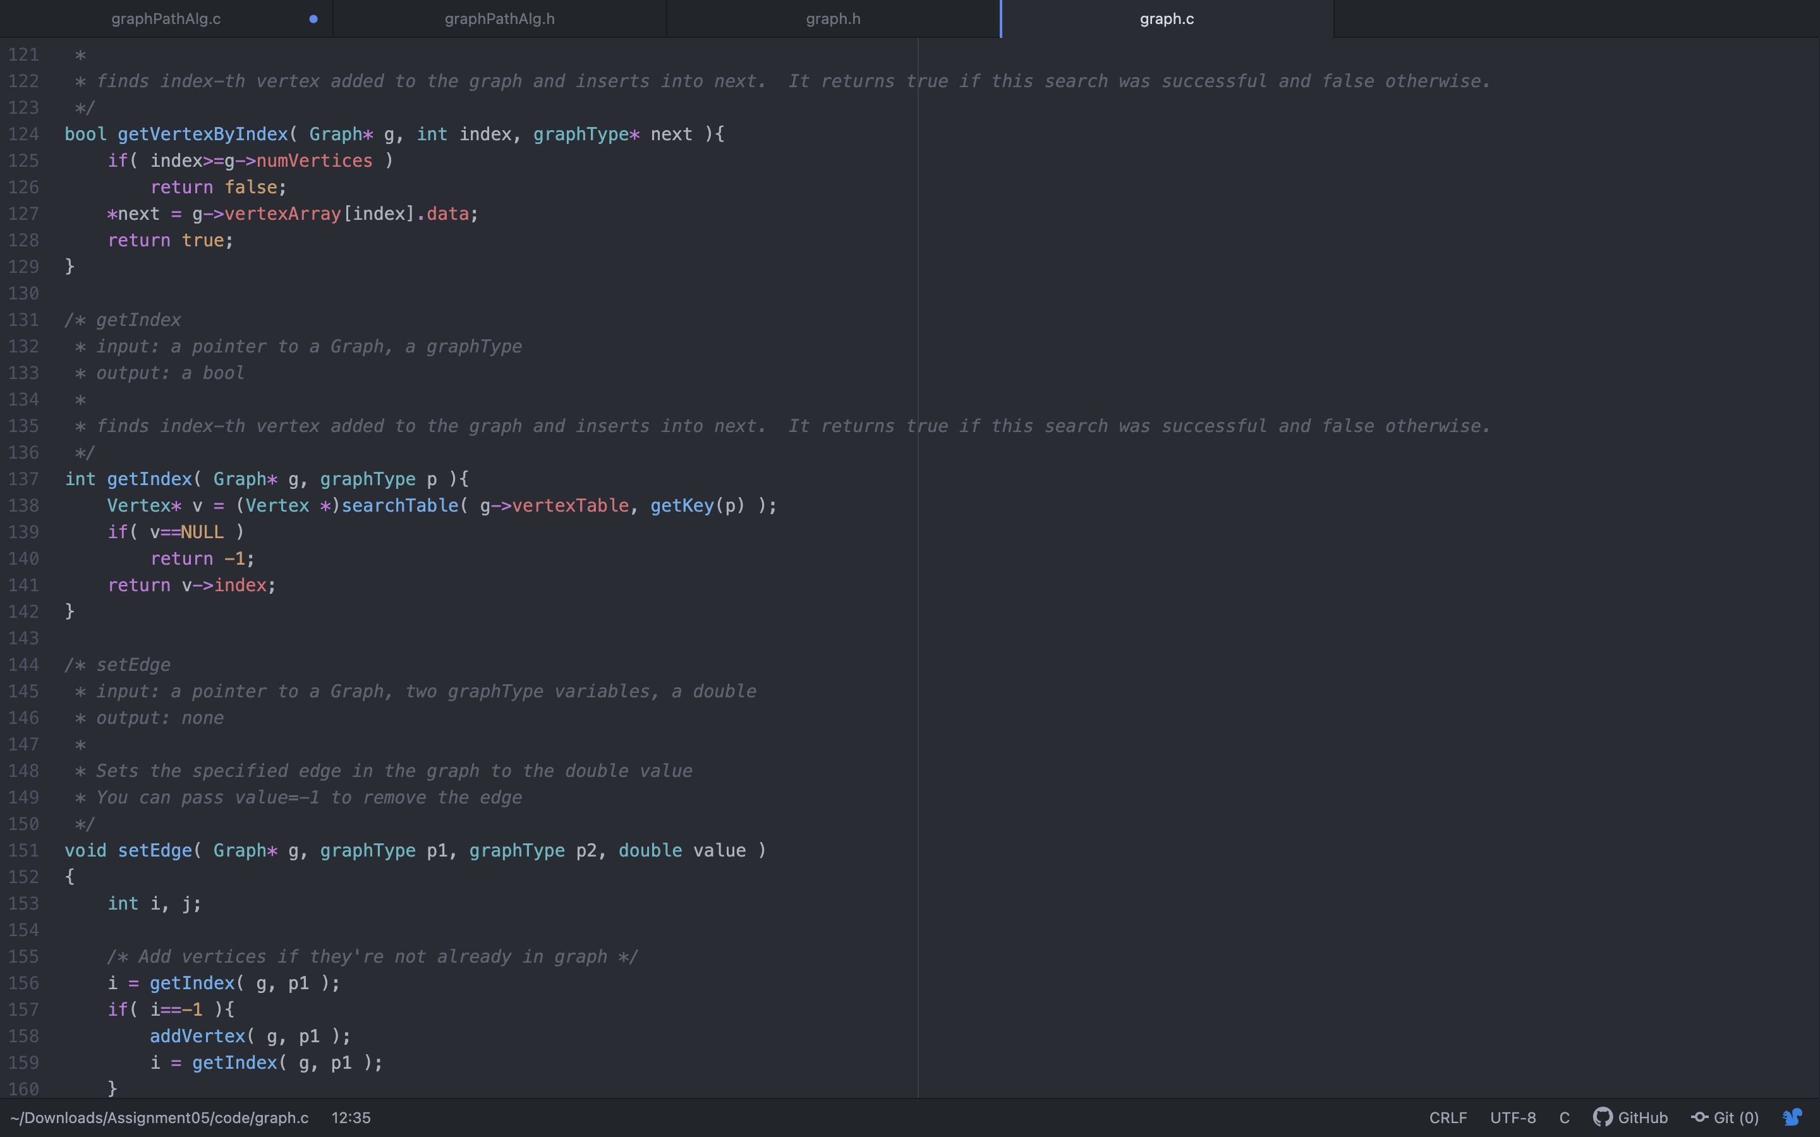The height and width of the screenshot is (1137, 1820).
Task: Click the 12:35 cursor position indicator
Action: click(x=351, y=1117)
